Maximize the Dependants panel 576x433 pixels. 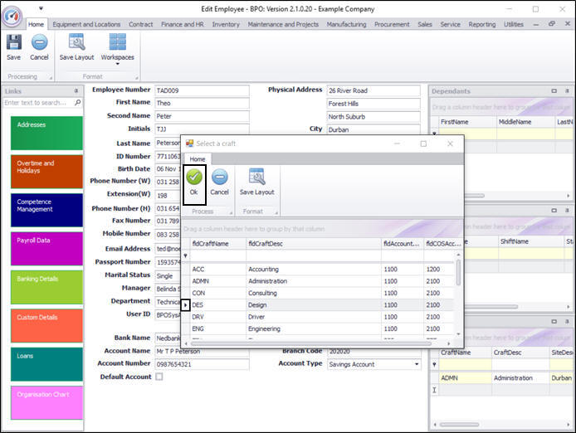[x=554, y=90]
